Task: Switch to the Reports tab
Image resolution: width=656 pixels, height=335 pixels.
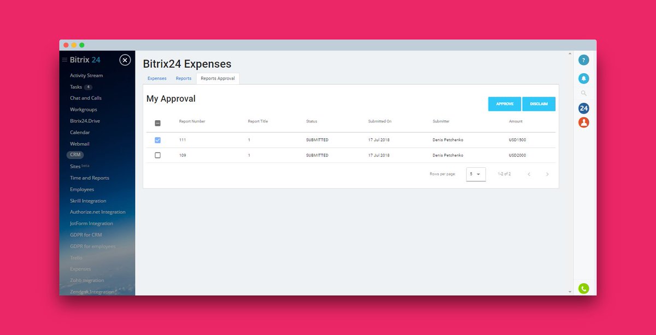Action: (184, 78)
